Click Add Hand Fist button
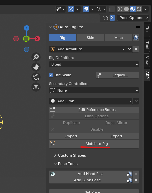This screenshot has width=152, height=193. (87, 174)
